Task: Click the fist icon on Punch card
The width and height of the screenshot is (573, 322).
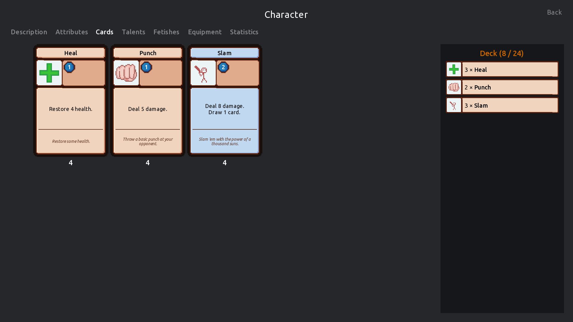Action: pyautogui.click(x=126, y=73)
